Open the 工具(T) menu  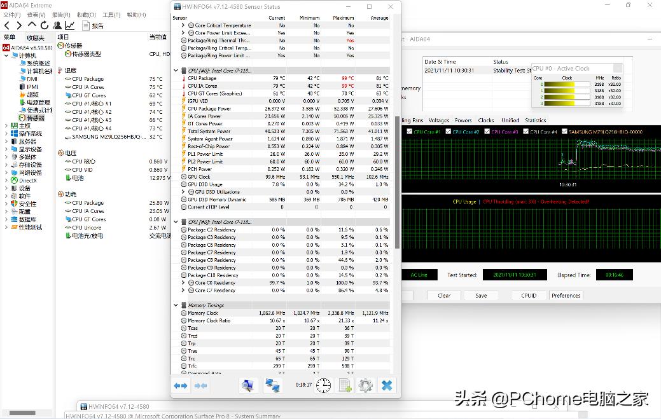click(x=111, y=15)
